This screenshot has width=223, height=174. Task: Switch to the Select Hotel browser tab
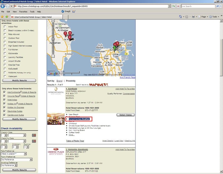tap(37, 17)
